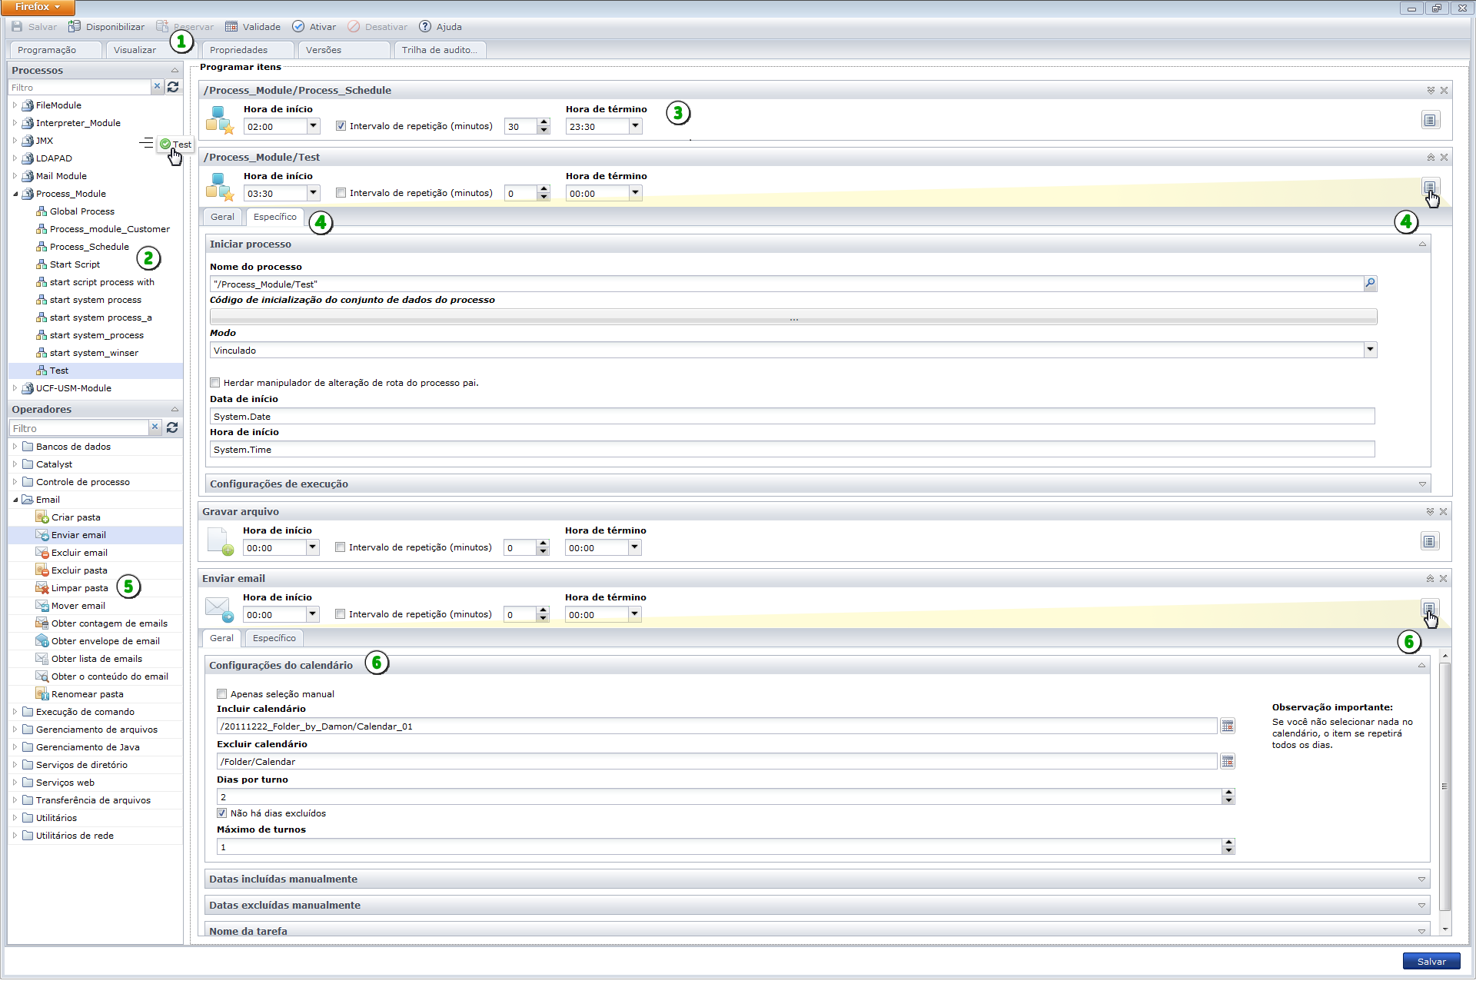Viewport: 1476px width, 984px height.
Task: Open the Trilha de auditoria tab
Action: click(439, 50)
